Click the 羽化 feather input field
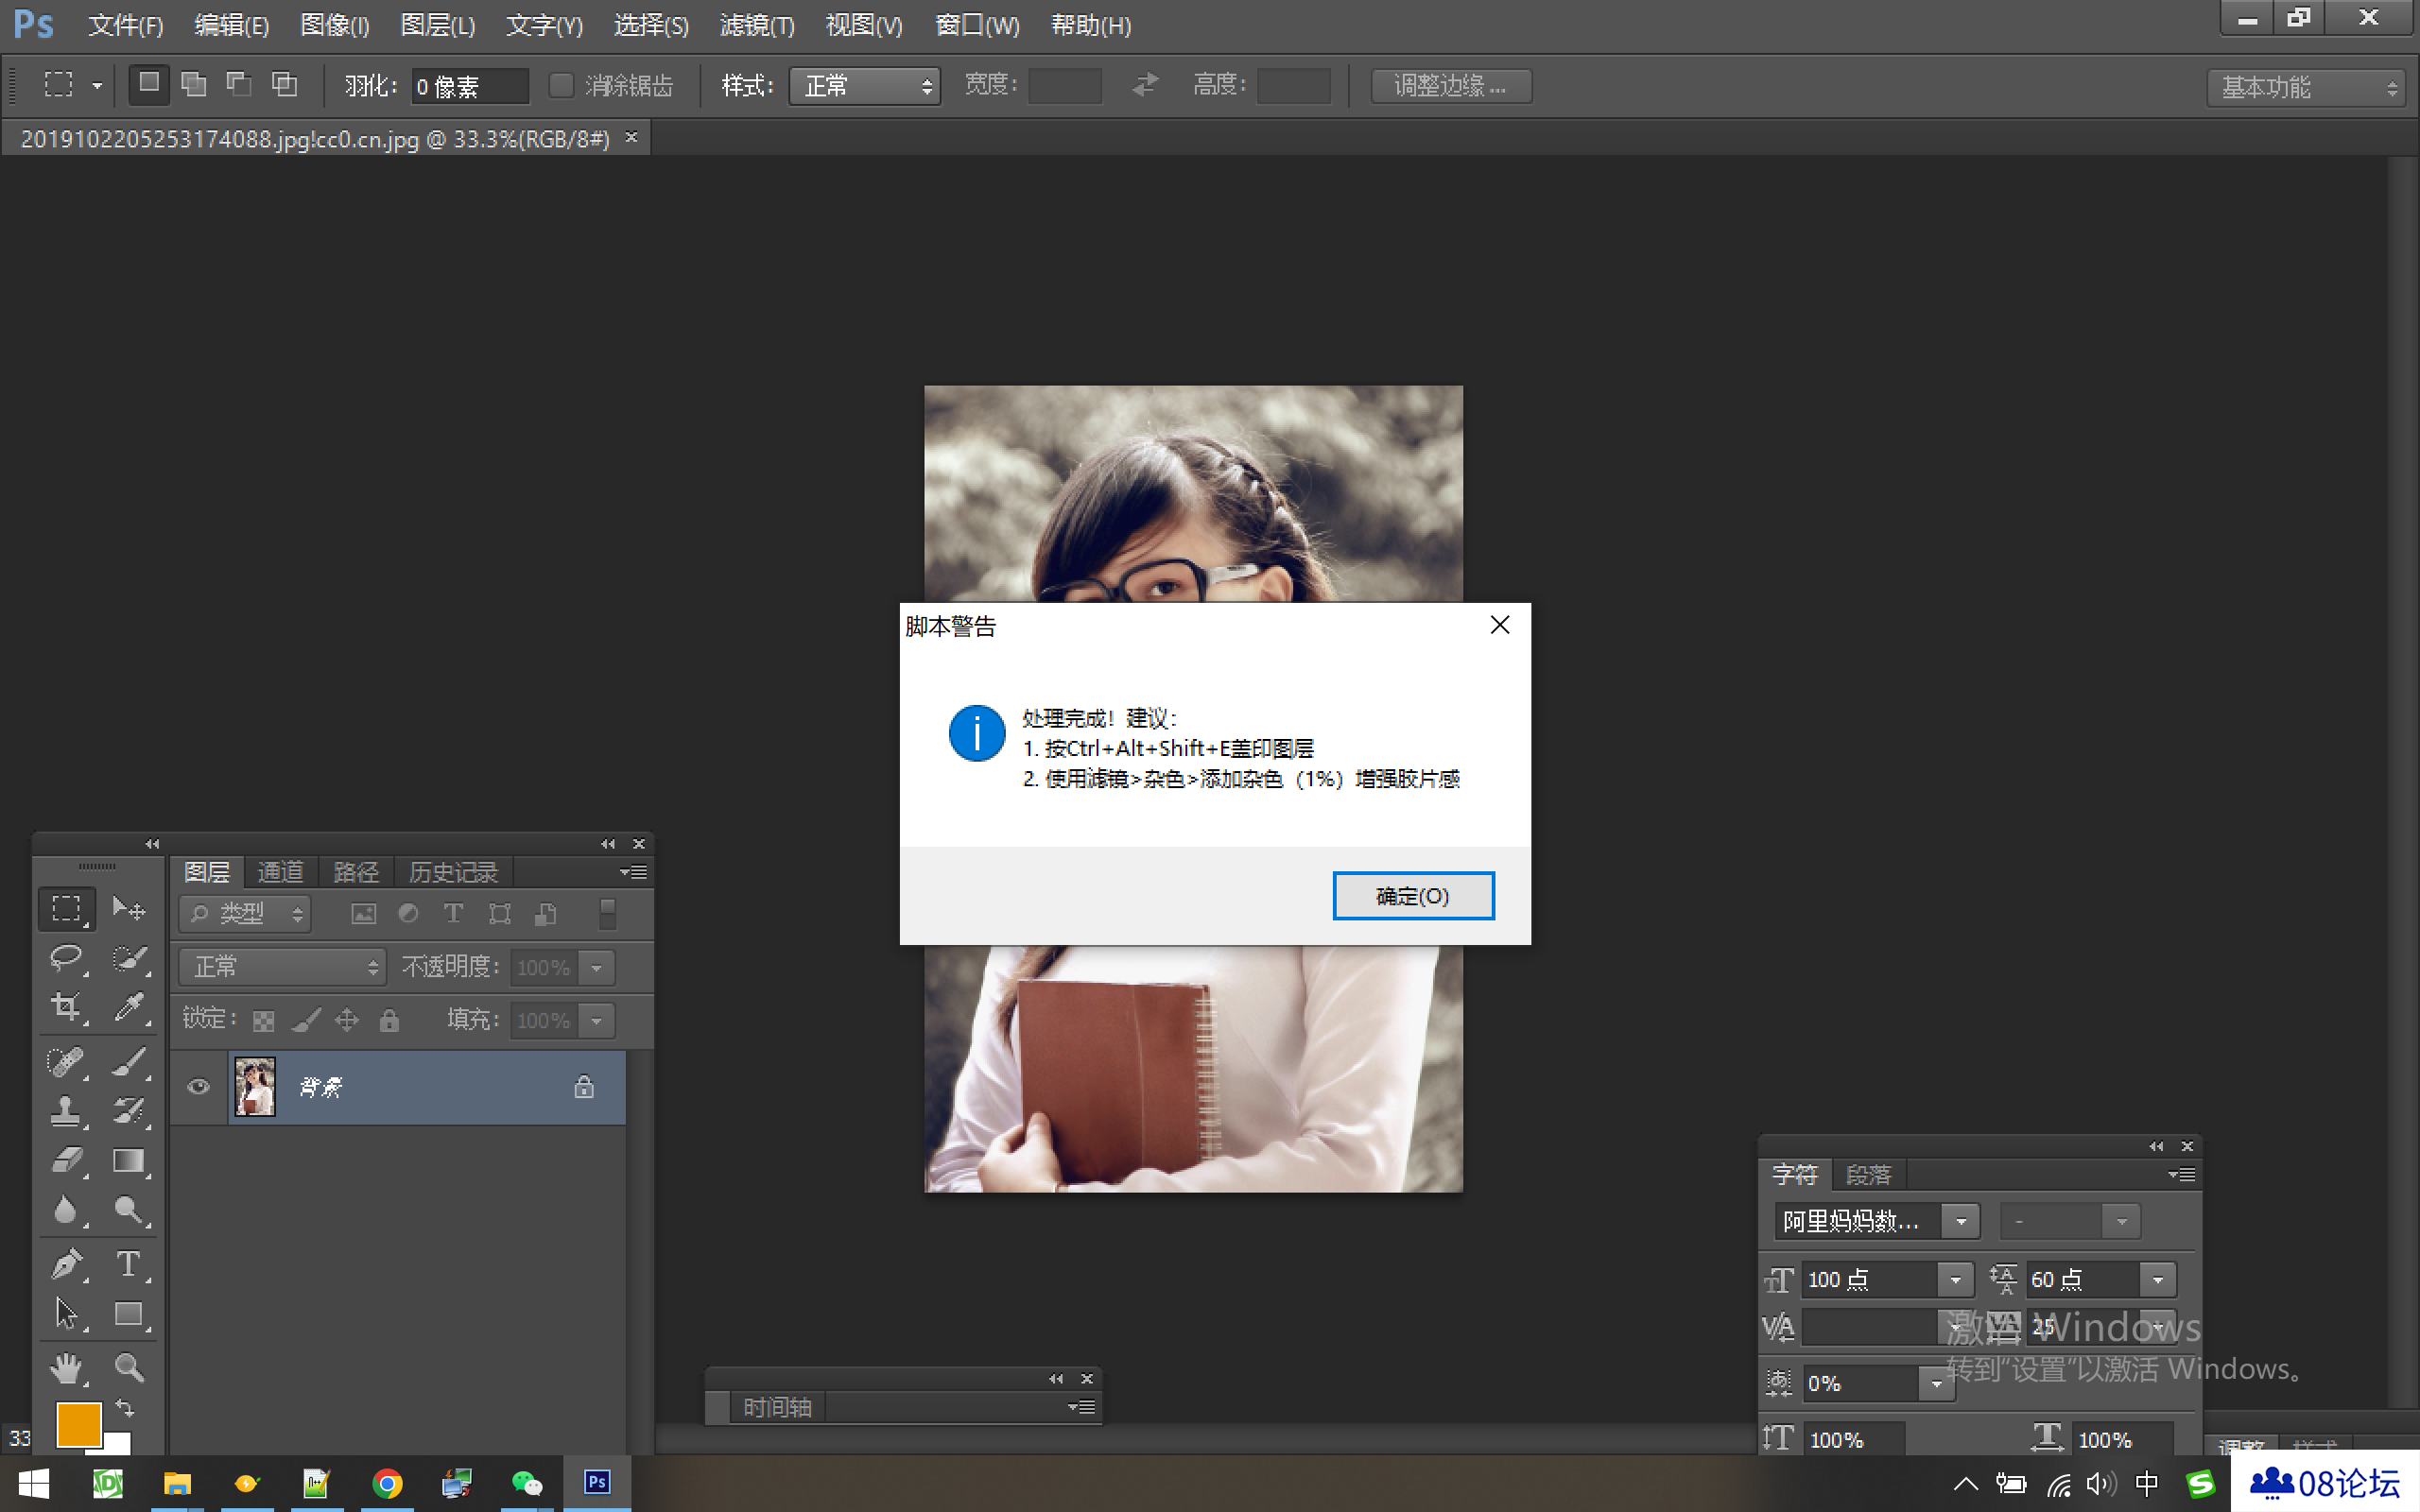 (x=470, y=87)
